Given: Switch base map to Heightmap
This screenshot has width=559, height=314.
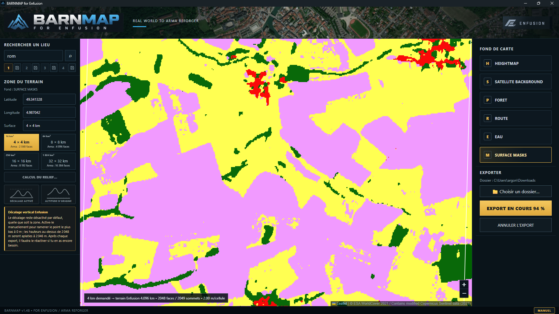Looking at the screenshot, I should pos(516,63).
